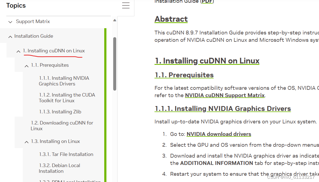Open 1.2. Downloading cuDNN for Linux
Screen dimensions: 319x182
tap(62, 126)
